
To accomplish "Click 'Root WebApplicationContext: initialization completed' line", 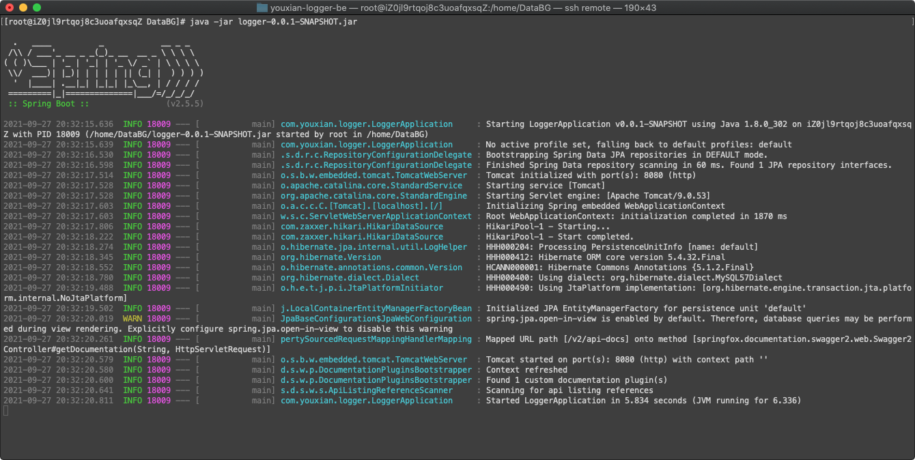I will click(x=636, y=216).
